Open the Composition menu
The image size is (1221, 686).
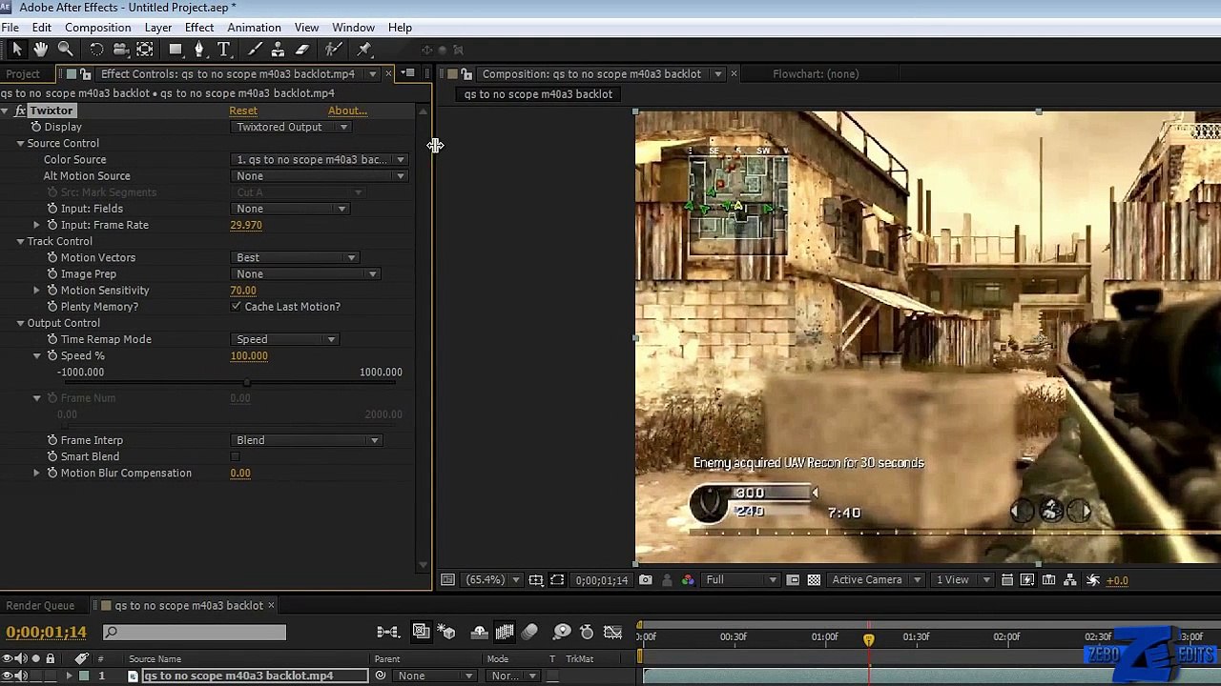point(97,28)
